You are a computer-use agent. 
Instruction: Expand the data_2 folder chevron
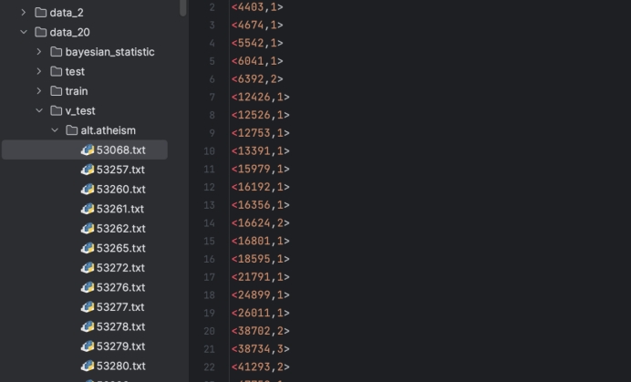point(24,13)
